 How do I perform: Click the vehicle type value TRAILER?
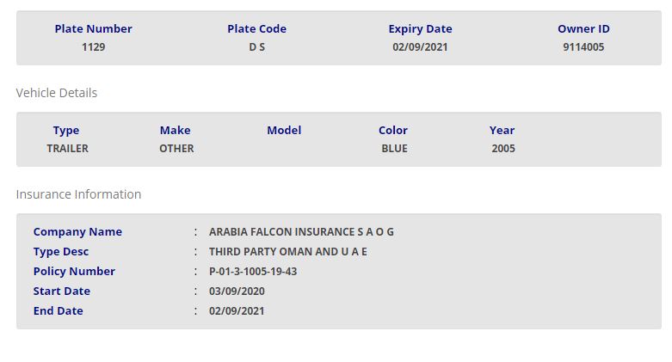pos(67,149)
